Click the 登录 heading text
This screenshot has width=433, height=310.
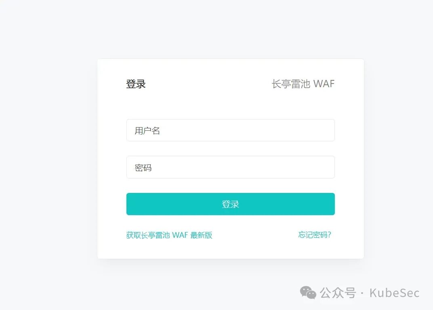136,84
